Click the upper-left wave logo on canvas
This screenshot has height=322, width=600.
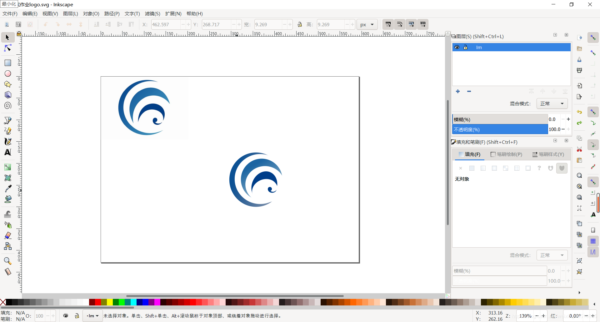pos(144,108)
